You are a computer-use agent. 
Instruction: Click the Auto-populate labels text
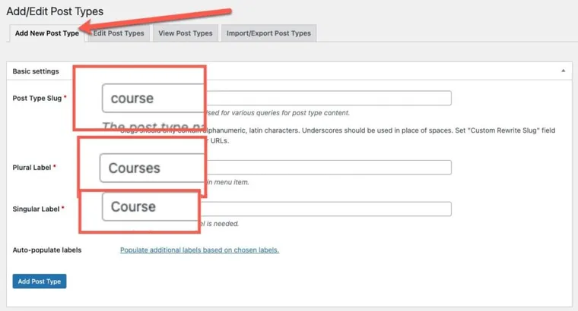pyautogui.click(x=47, y=250)
